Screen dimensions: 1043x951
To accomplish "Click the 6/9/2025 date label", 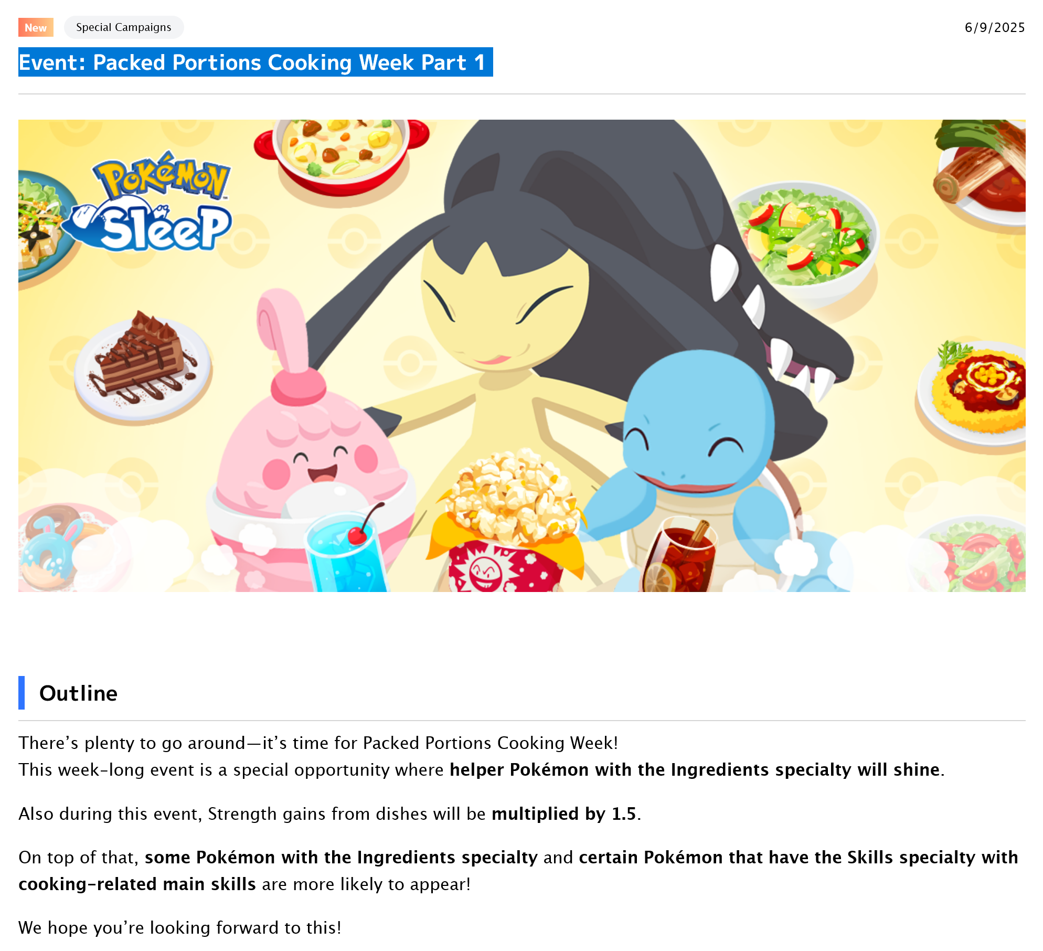I will coord(994,27).
